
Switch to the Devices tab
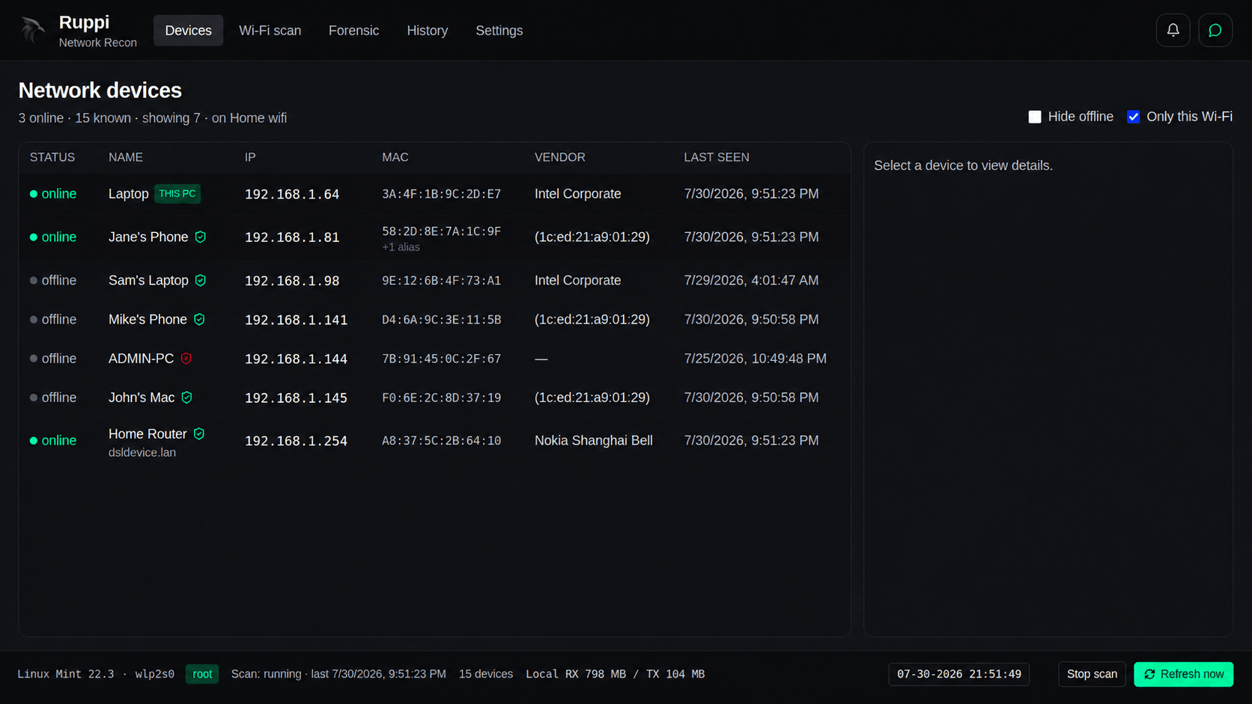tap(188, 31)
